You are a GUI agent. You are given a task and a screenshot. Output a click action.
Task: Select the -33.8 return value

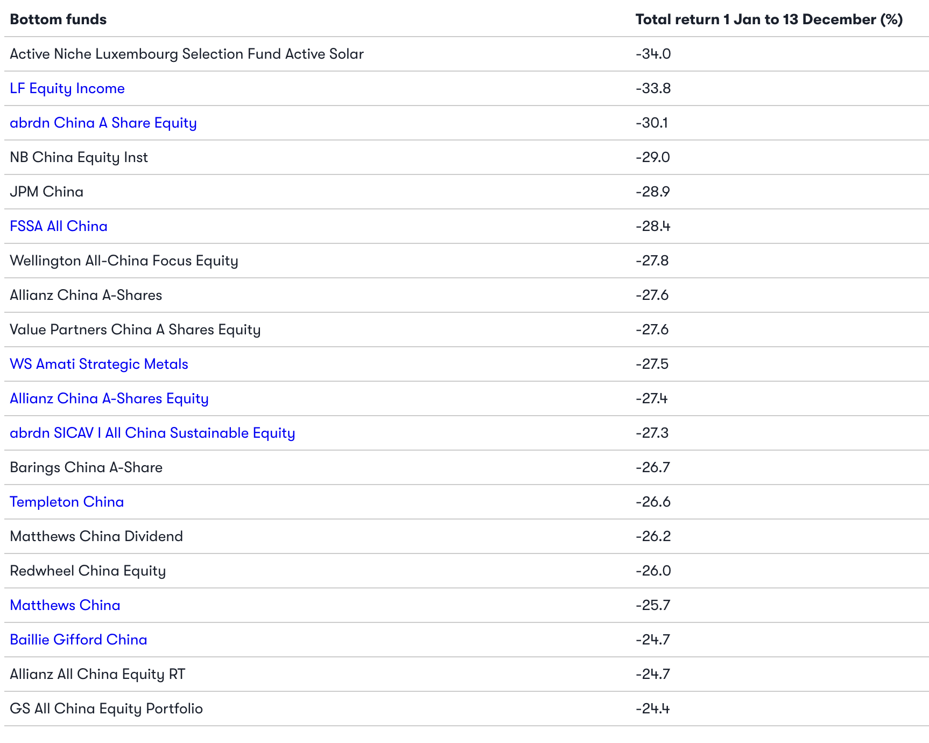click(x=653, y=88)
